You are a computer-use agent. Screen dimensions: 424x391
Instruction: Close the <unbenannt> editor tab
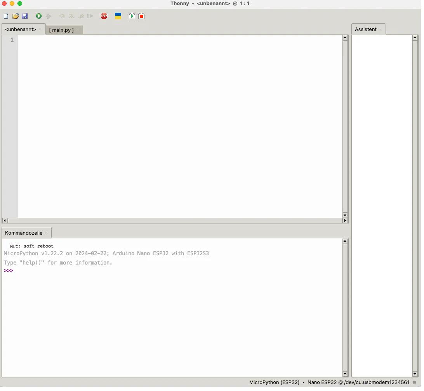[x=40, y=29]
